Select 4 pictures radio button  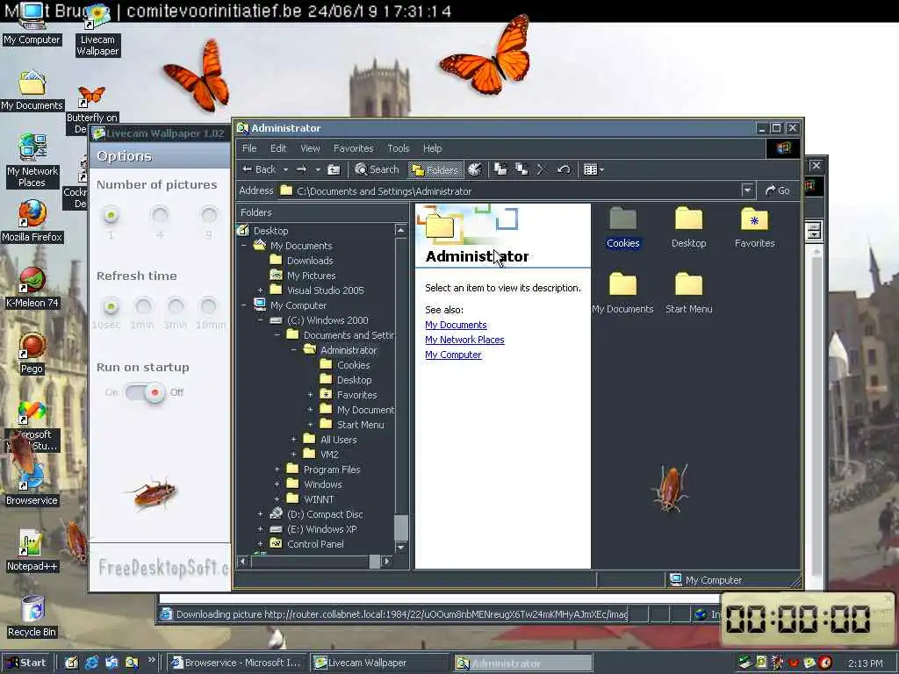(160, 216)
